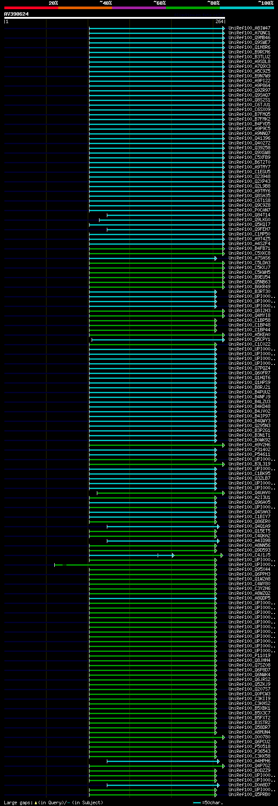This screenshot has width=278, height=806.
Task: Select the UniRef100_A8QDP5 label
Action: tap(249, 598)
